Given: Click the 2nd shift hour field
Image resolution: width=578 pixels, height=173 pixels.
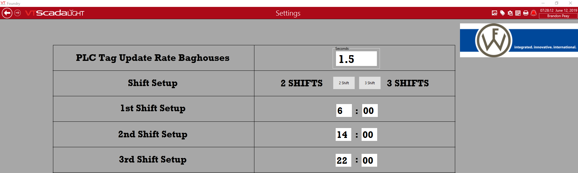Looking at the screenshot, I should (x=343, y=135).
